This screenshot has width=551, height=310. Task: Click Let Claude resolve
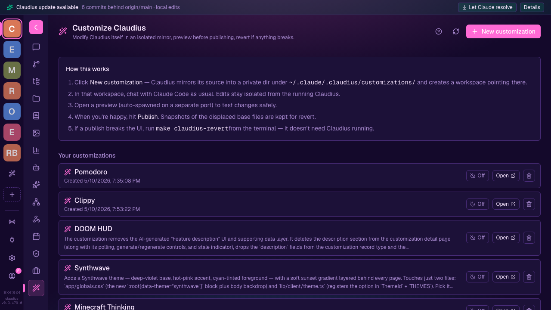[487, 7]
